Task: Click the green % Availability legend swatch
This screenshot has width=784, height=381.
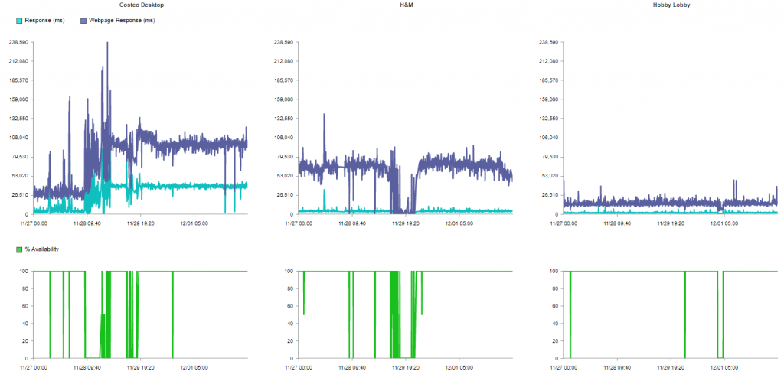Action: pos(19,249)
